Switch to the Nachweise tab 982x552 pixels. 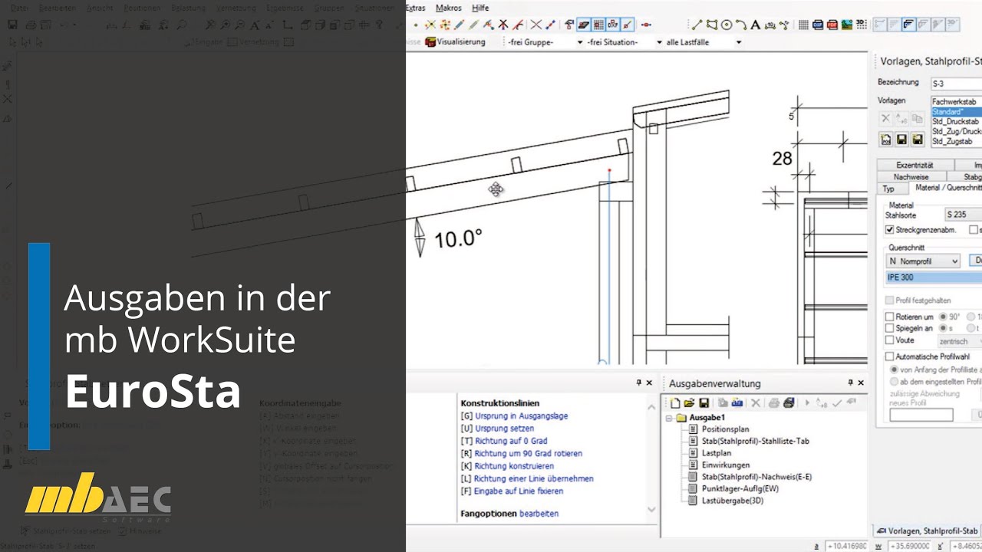tap(911, 176)
